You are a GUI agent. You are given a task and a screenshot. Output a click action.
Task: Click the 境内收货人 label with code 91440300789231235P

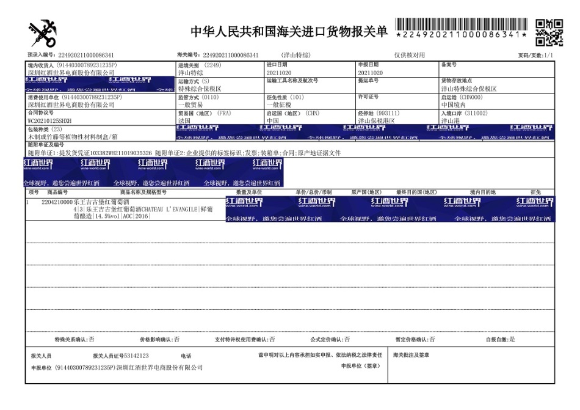[73, 65]
